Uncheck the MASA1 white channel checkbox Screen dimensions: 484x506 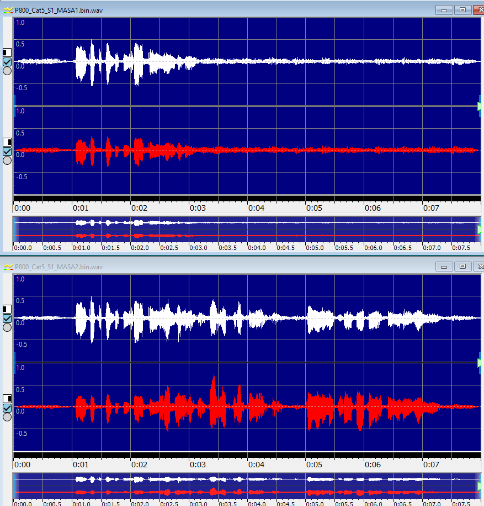pyautogui.click(x=7, y=61)
